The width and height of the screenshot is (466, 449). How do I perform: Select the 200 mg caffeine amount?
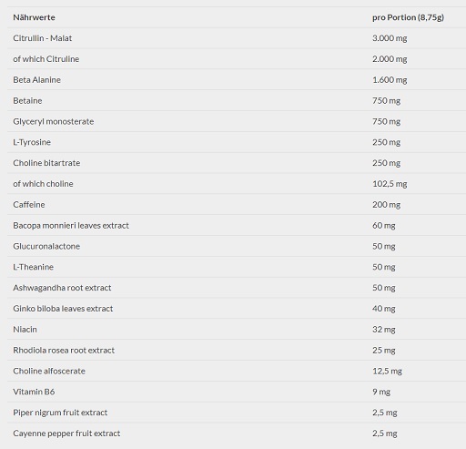tap(386, 205)
